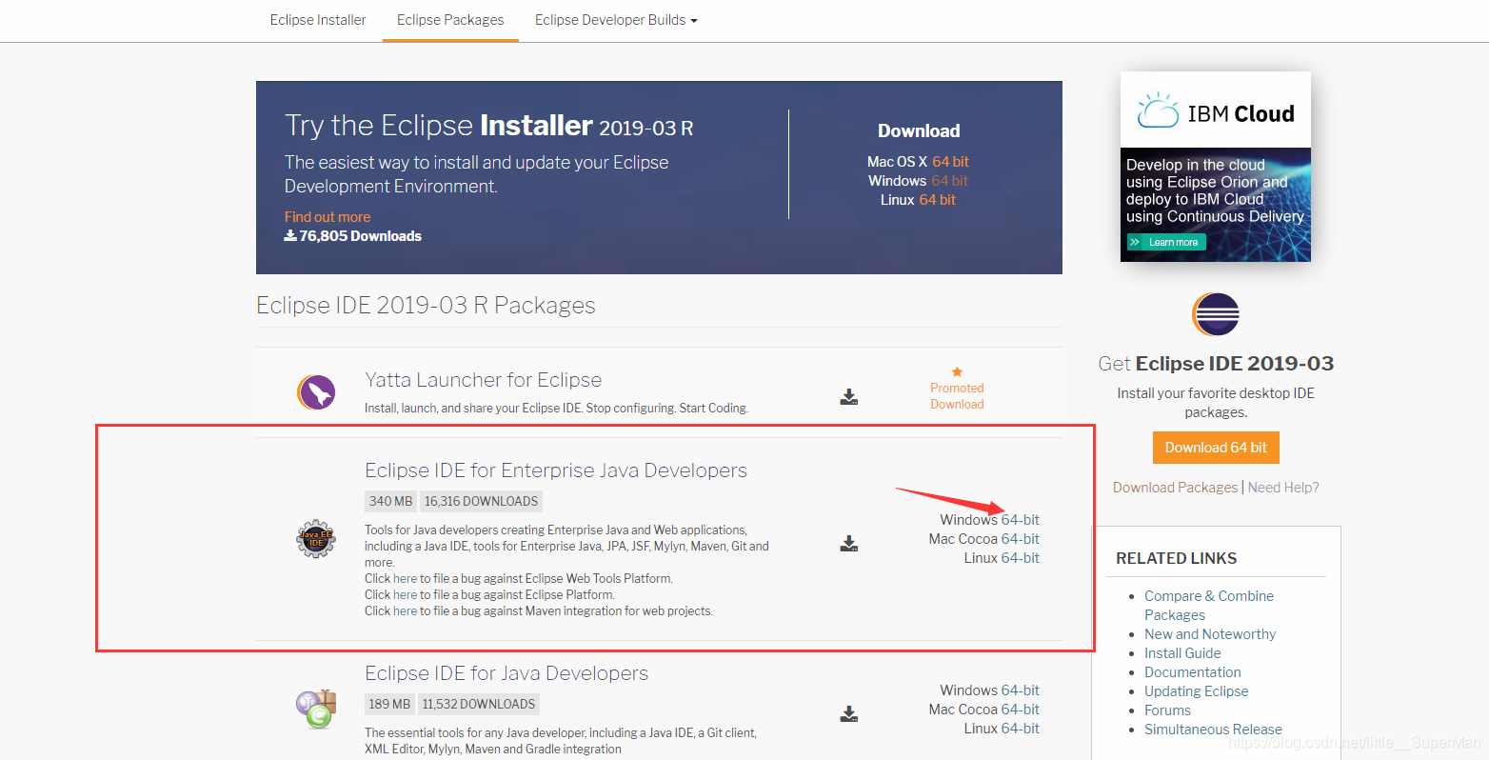Select the Eclipse Packages tab

(x=449, y=19)
